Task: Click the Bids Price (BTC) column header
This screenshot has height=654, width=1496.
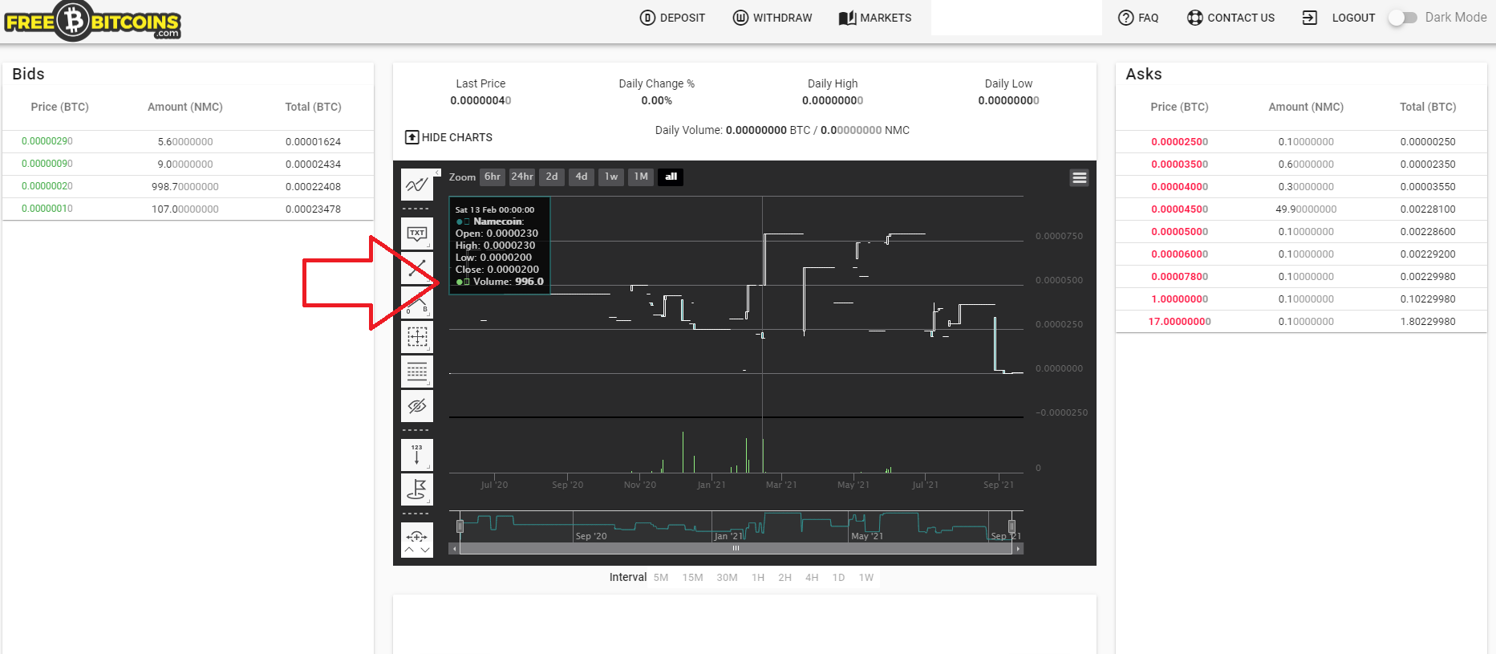Action: (60, 107)
